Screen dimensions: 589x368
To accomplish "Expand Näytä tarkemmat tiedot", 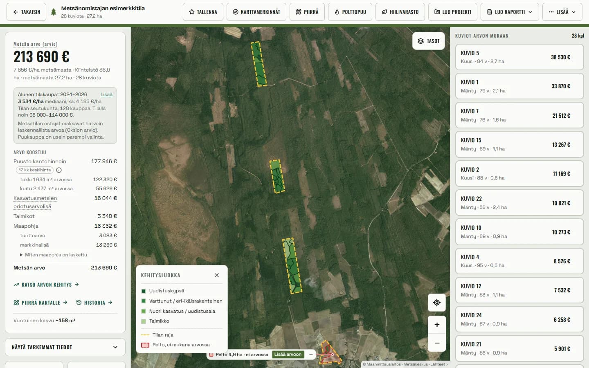I will 65,347.
